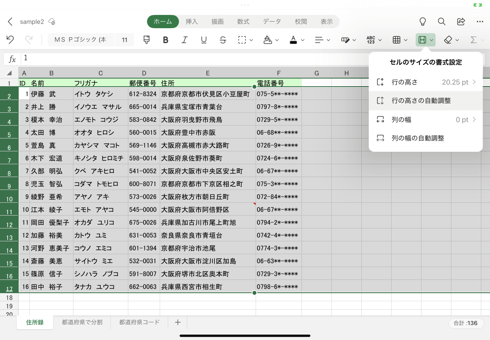
Task: Open the 都道府県で分割 sheet tab
Action: click(x=82, y=322)
